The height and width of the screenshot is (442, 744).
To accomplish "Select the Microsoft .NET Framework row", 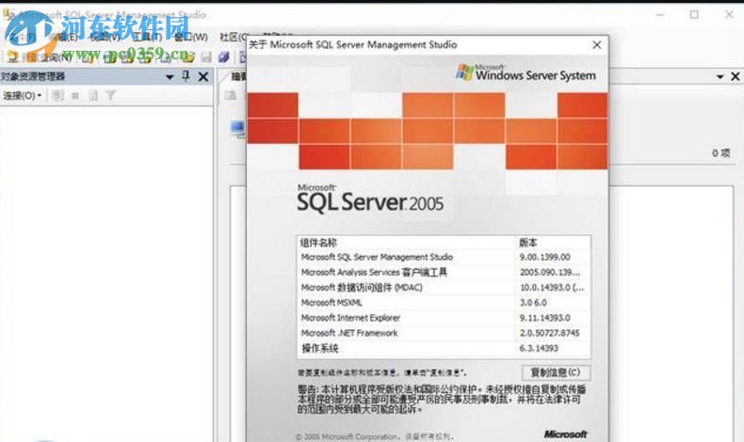I will click(x=444, y=333).
